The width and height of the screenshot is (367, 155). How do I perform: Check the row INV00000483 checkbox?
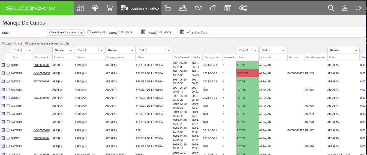coord(8,130)
